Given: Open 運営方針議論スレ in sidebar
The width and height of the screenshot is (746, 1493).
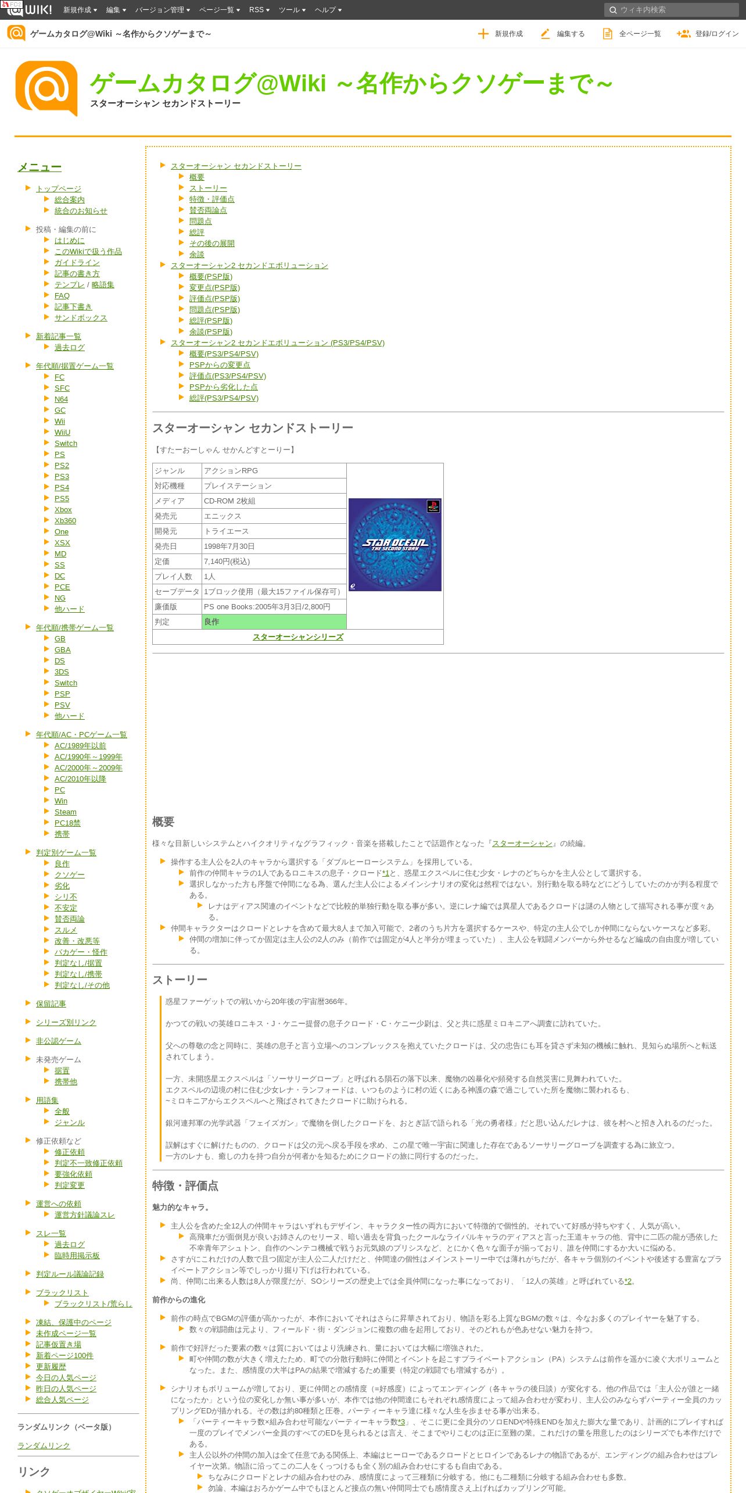Looking at the screenshot, I should coord(85,1215).
